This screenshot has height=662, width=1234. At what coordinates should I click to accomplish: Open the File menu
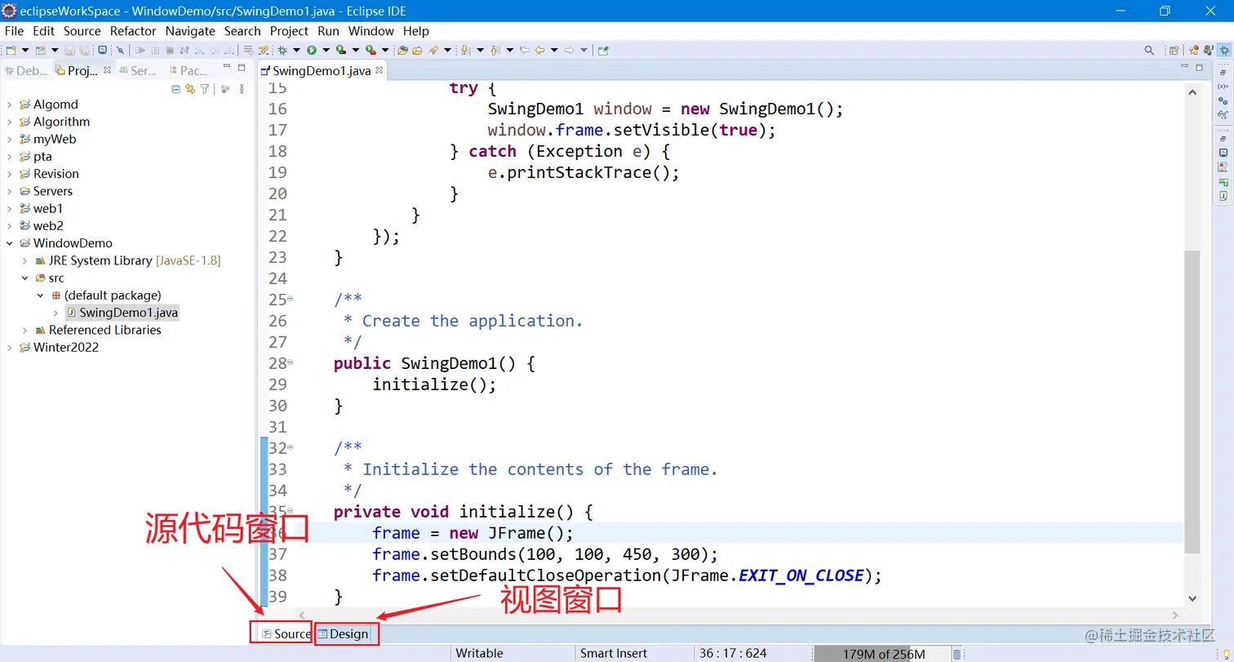[x=14, y=31]
